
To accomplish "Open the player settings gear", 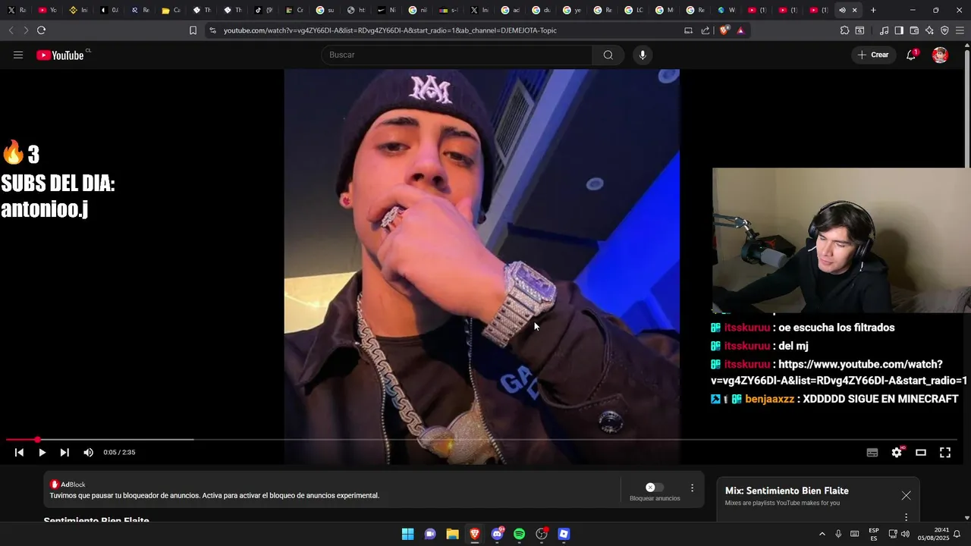I will point(897,452).
